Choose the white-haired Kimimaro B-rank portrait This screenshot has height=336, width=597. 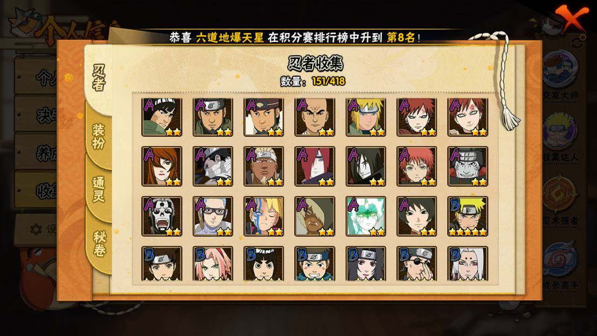468,264
